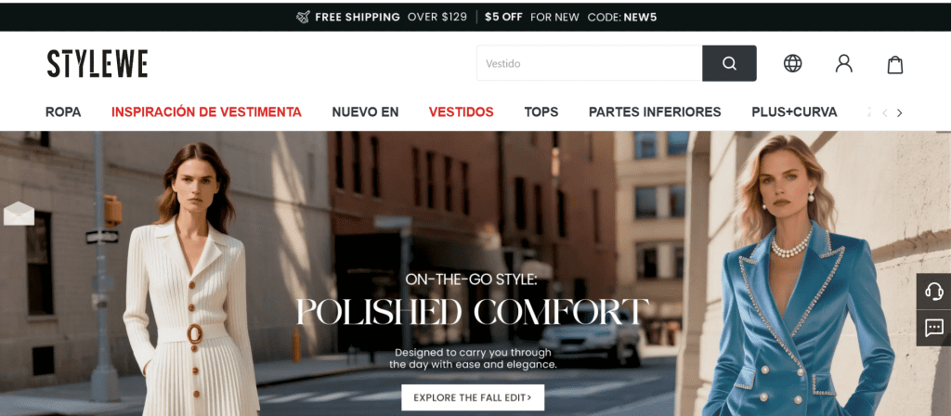This screenshot has width=951, height=416.
Task: Open PARTES INFERIORES category
Action: click(655, 112)
